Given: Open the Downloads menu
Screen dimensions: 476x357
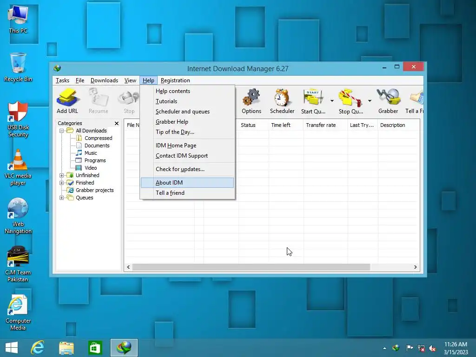Looking at the screenshot, I should [x=104, y=80].
